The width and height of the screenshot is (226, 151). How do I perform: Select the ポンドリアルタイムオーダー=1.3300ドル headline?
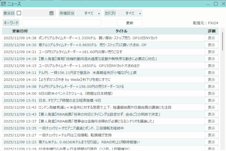98,38
